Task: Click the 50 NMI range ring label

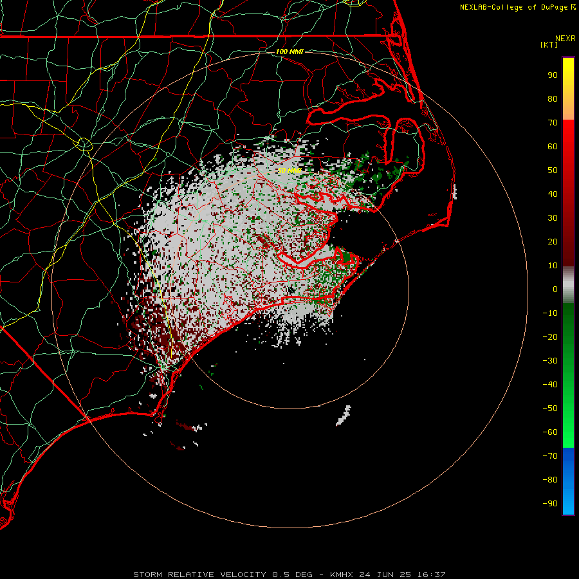Action: point(289,170)
